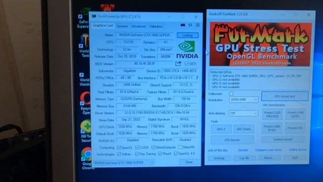The width and height of the screenshot is (323, 182).
Task: Open the Link of the day link
Action: click(218, 150)
